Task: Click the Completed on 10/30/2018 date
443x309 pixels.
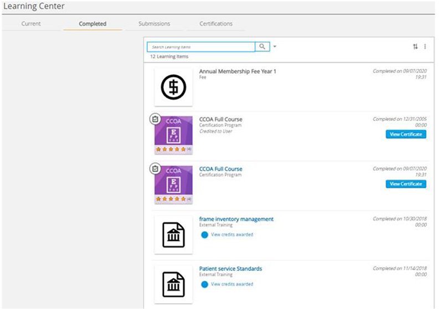Action: [x=400, y=222]
